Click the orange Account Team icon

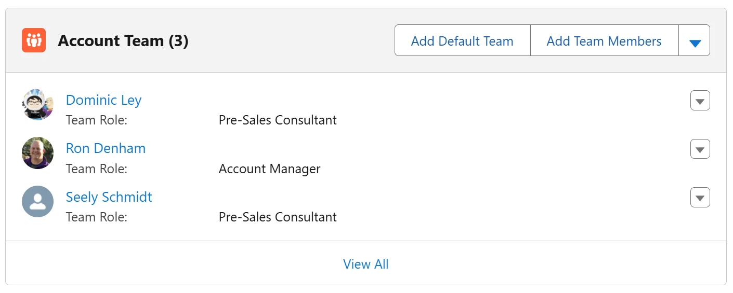pyautogui.click(x=34, y=40)
